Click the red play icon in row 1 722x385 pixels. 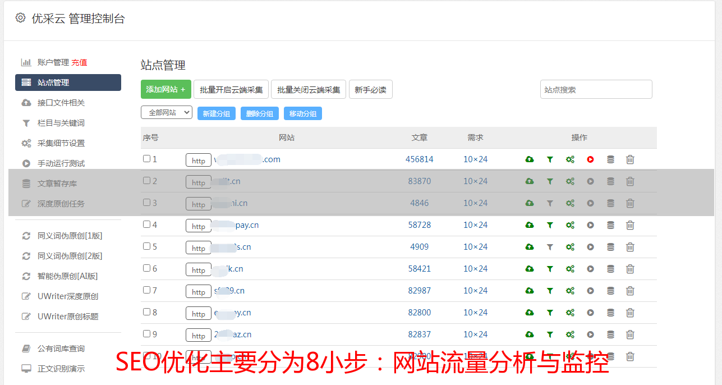click(x=590, y=159)
